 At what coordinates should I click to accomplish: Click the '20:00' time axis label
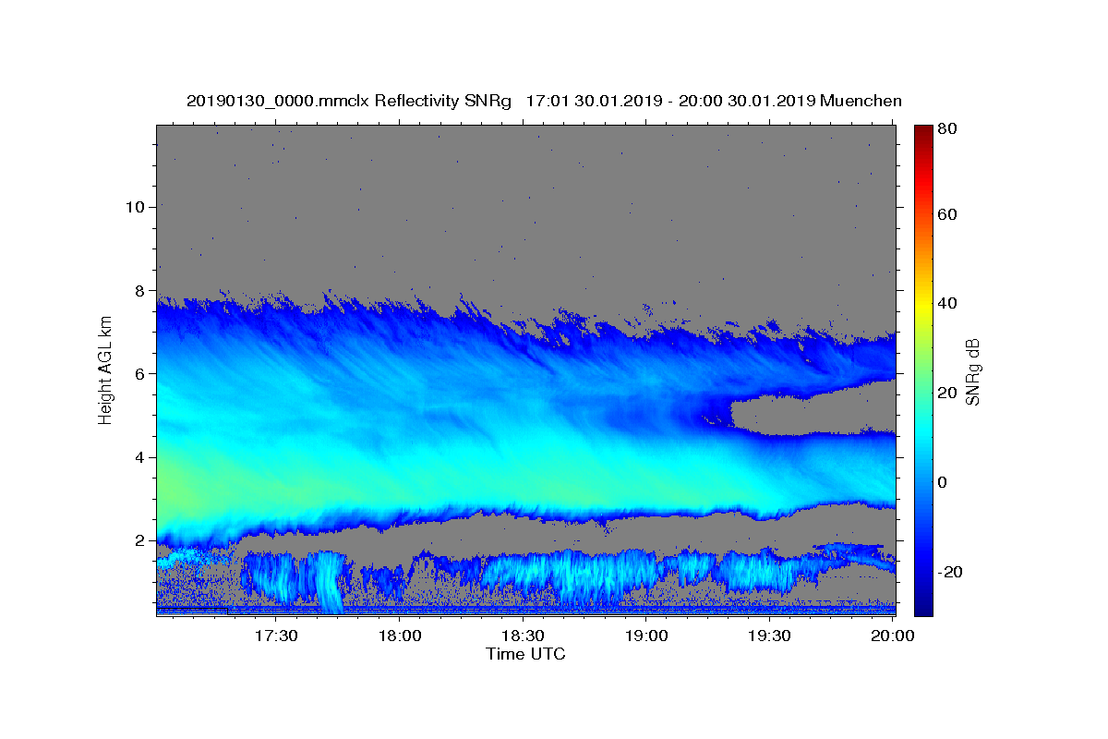tap(893, 636)
